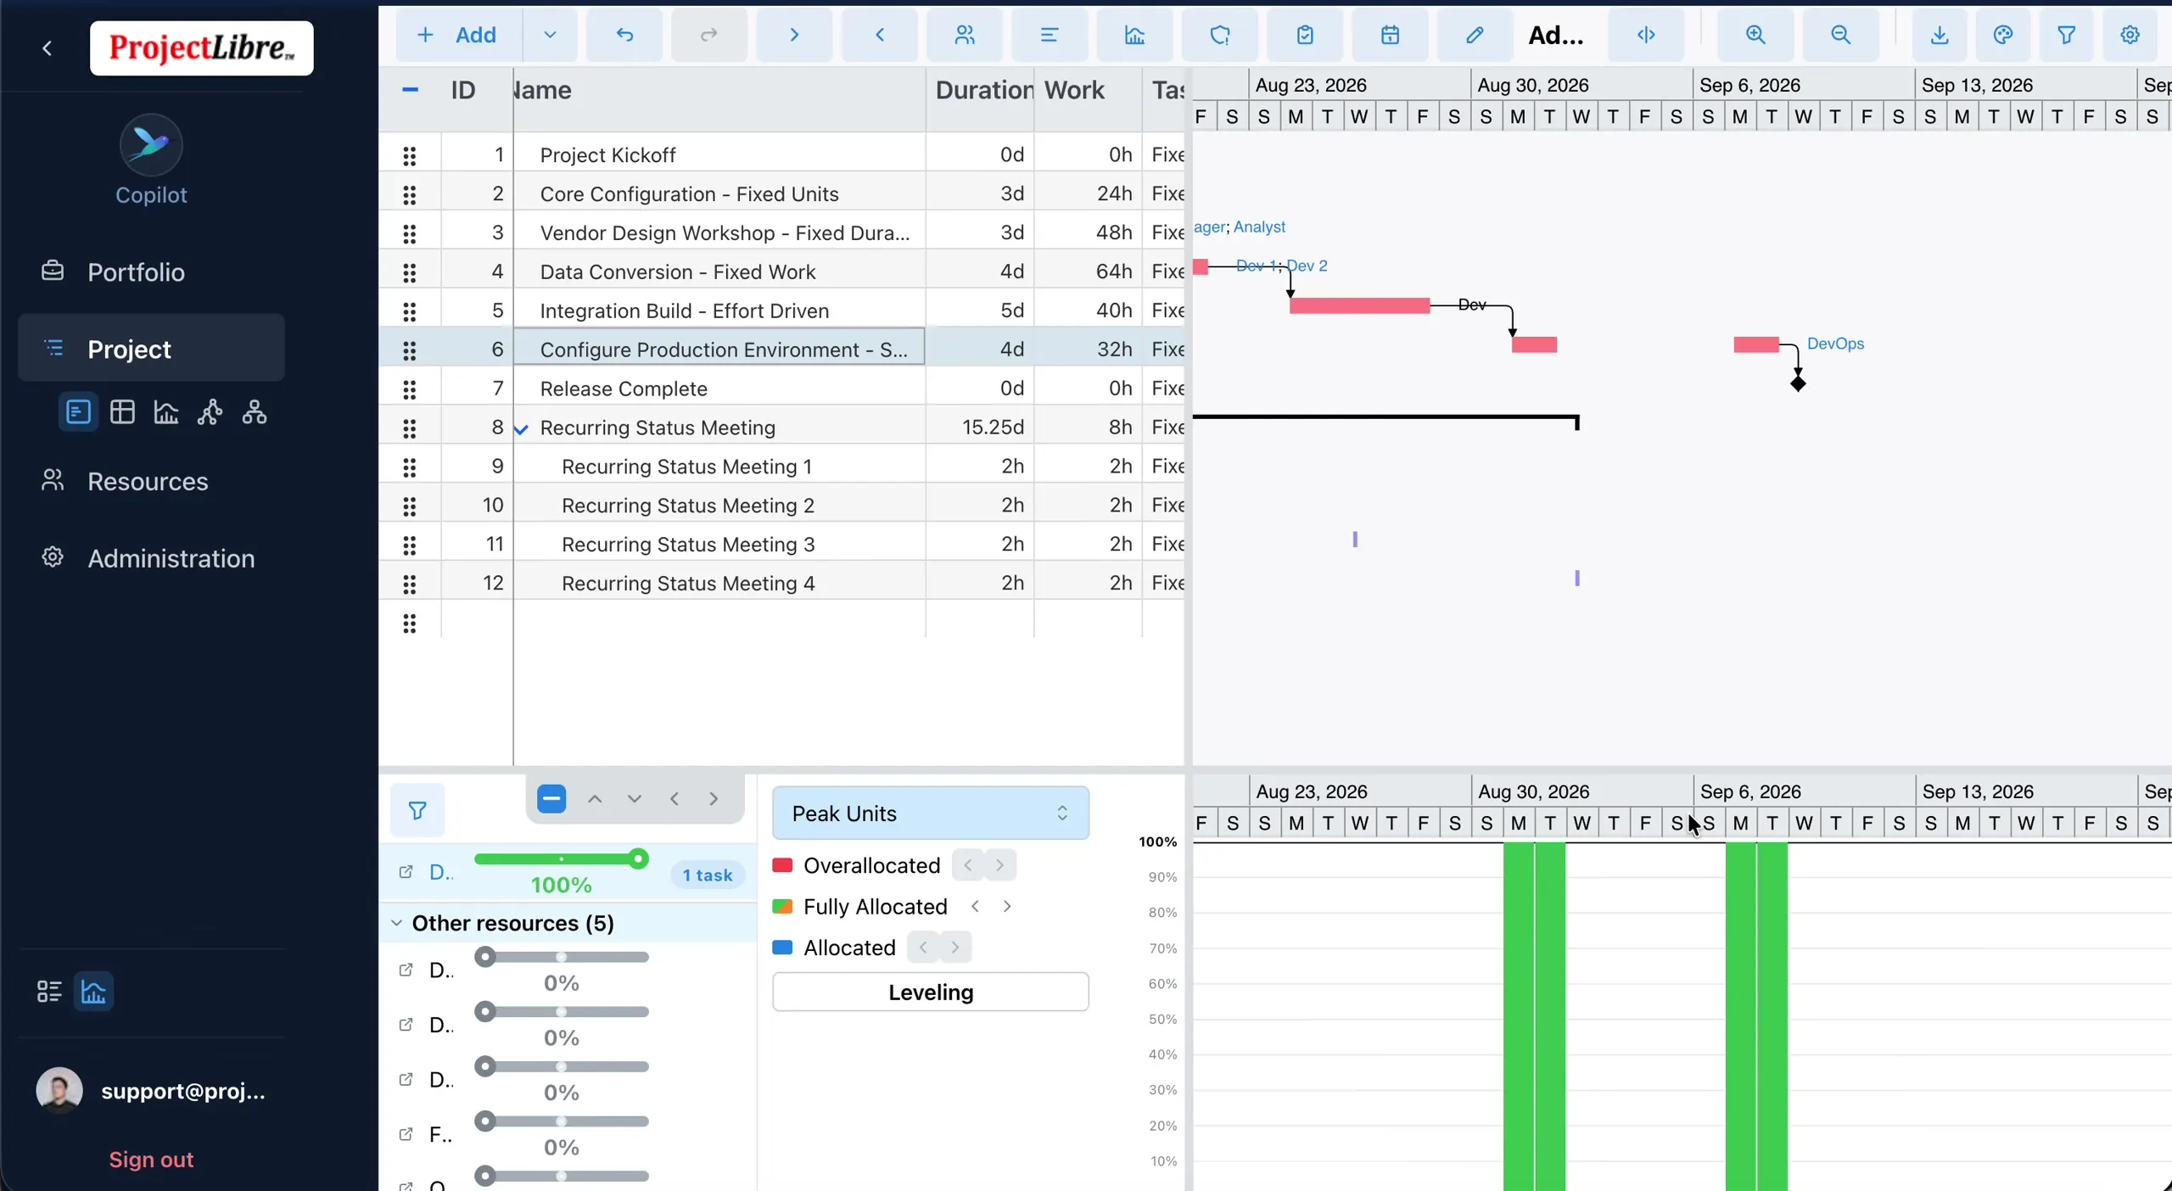Switch to the WBS tree view icon
2172x1191 pixels.
[x=255, y=412]
